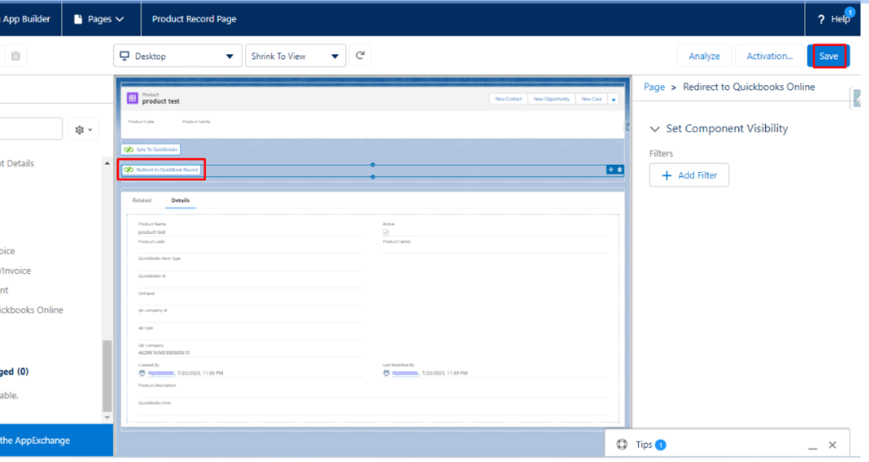Screen dimensions: 869x462
Task: Delete the selected component with trash icon
Action: (620, 170)
